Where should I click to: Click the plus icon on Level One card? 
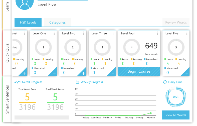[x=54, y=73]
